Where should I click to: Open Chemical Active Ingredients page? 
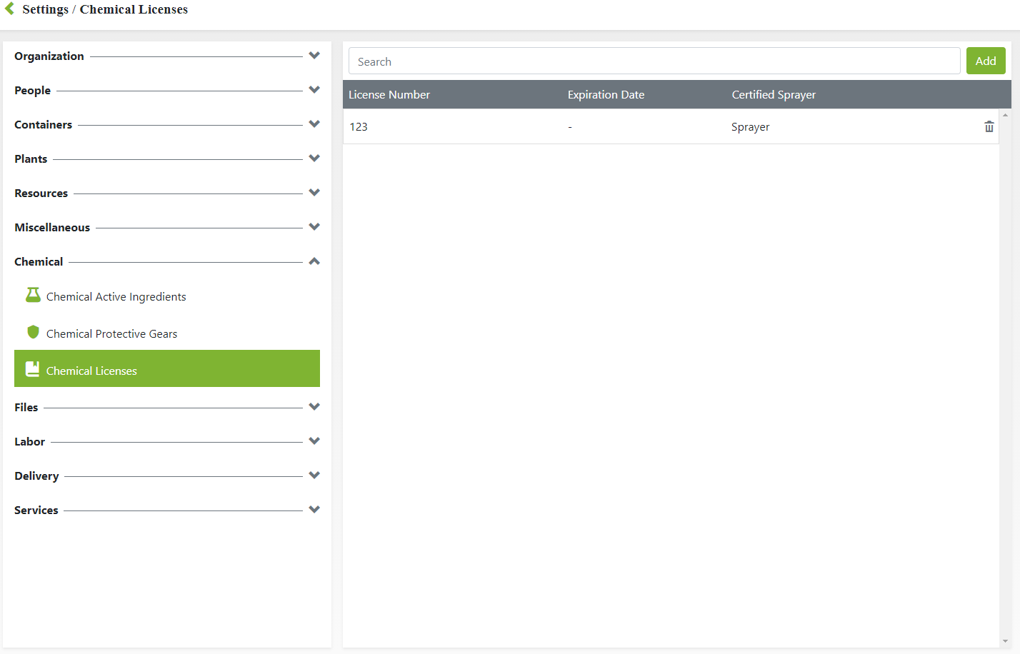[x=116, y=297]
